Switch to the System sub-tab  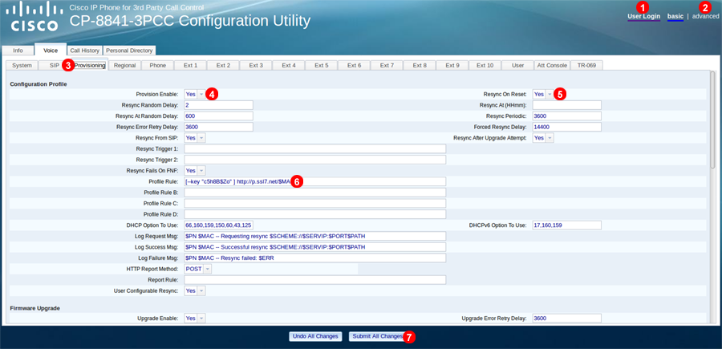coord(22,65)
